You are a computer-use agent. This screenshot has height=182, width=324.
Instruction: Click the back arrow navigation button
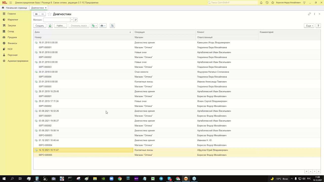coord(36,14)
